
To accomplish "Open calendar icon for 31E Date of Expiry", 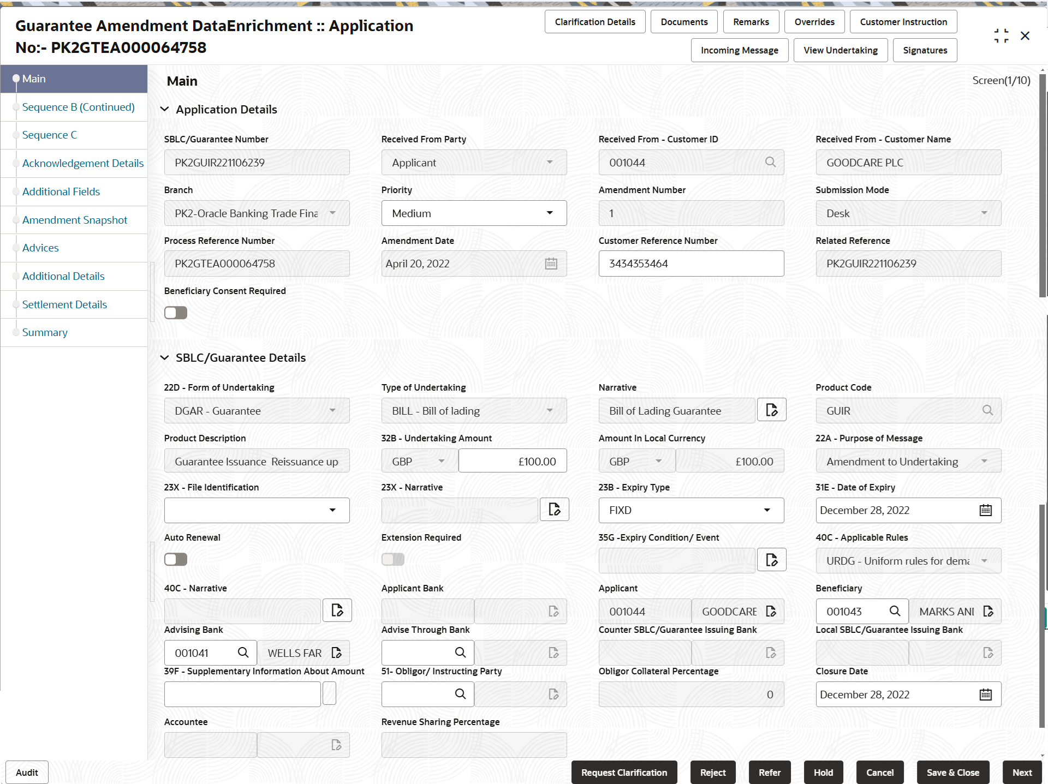I will tap(985, 510).
